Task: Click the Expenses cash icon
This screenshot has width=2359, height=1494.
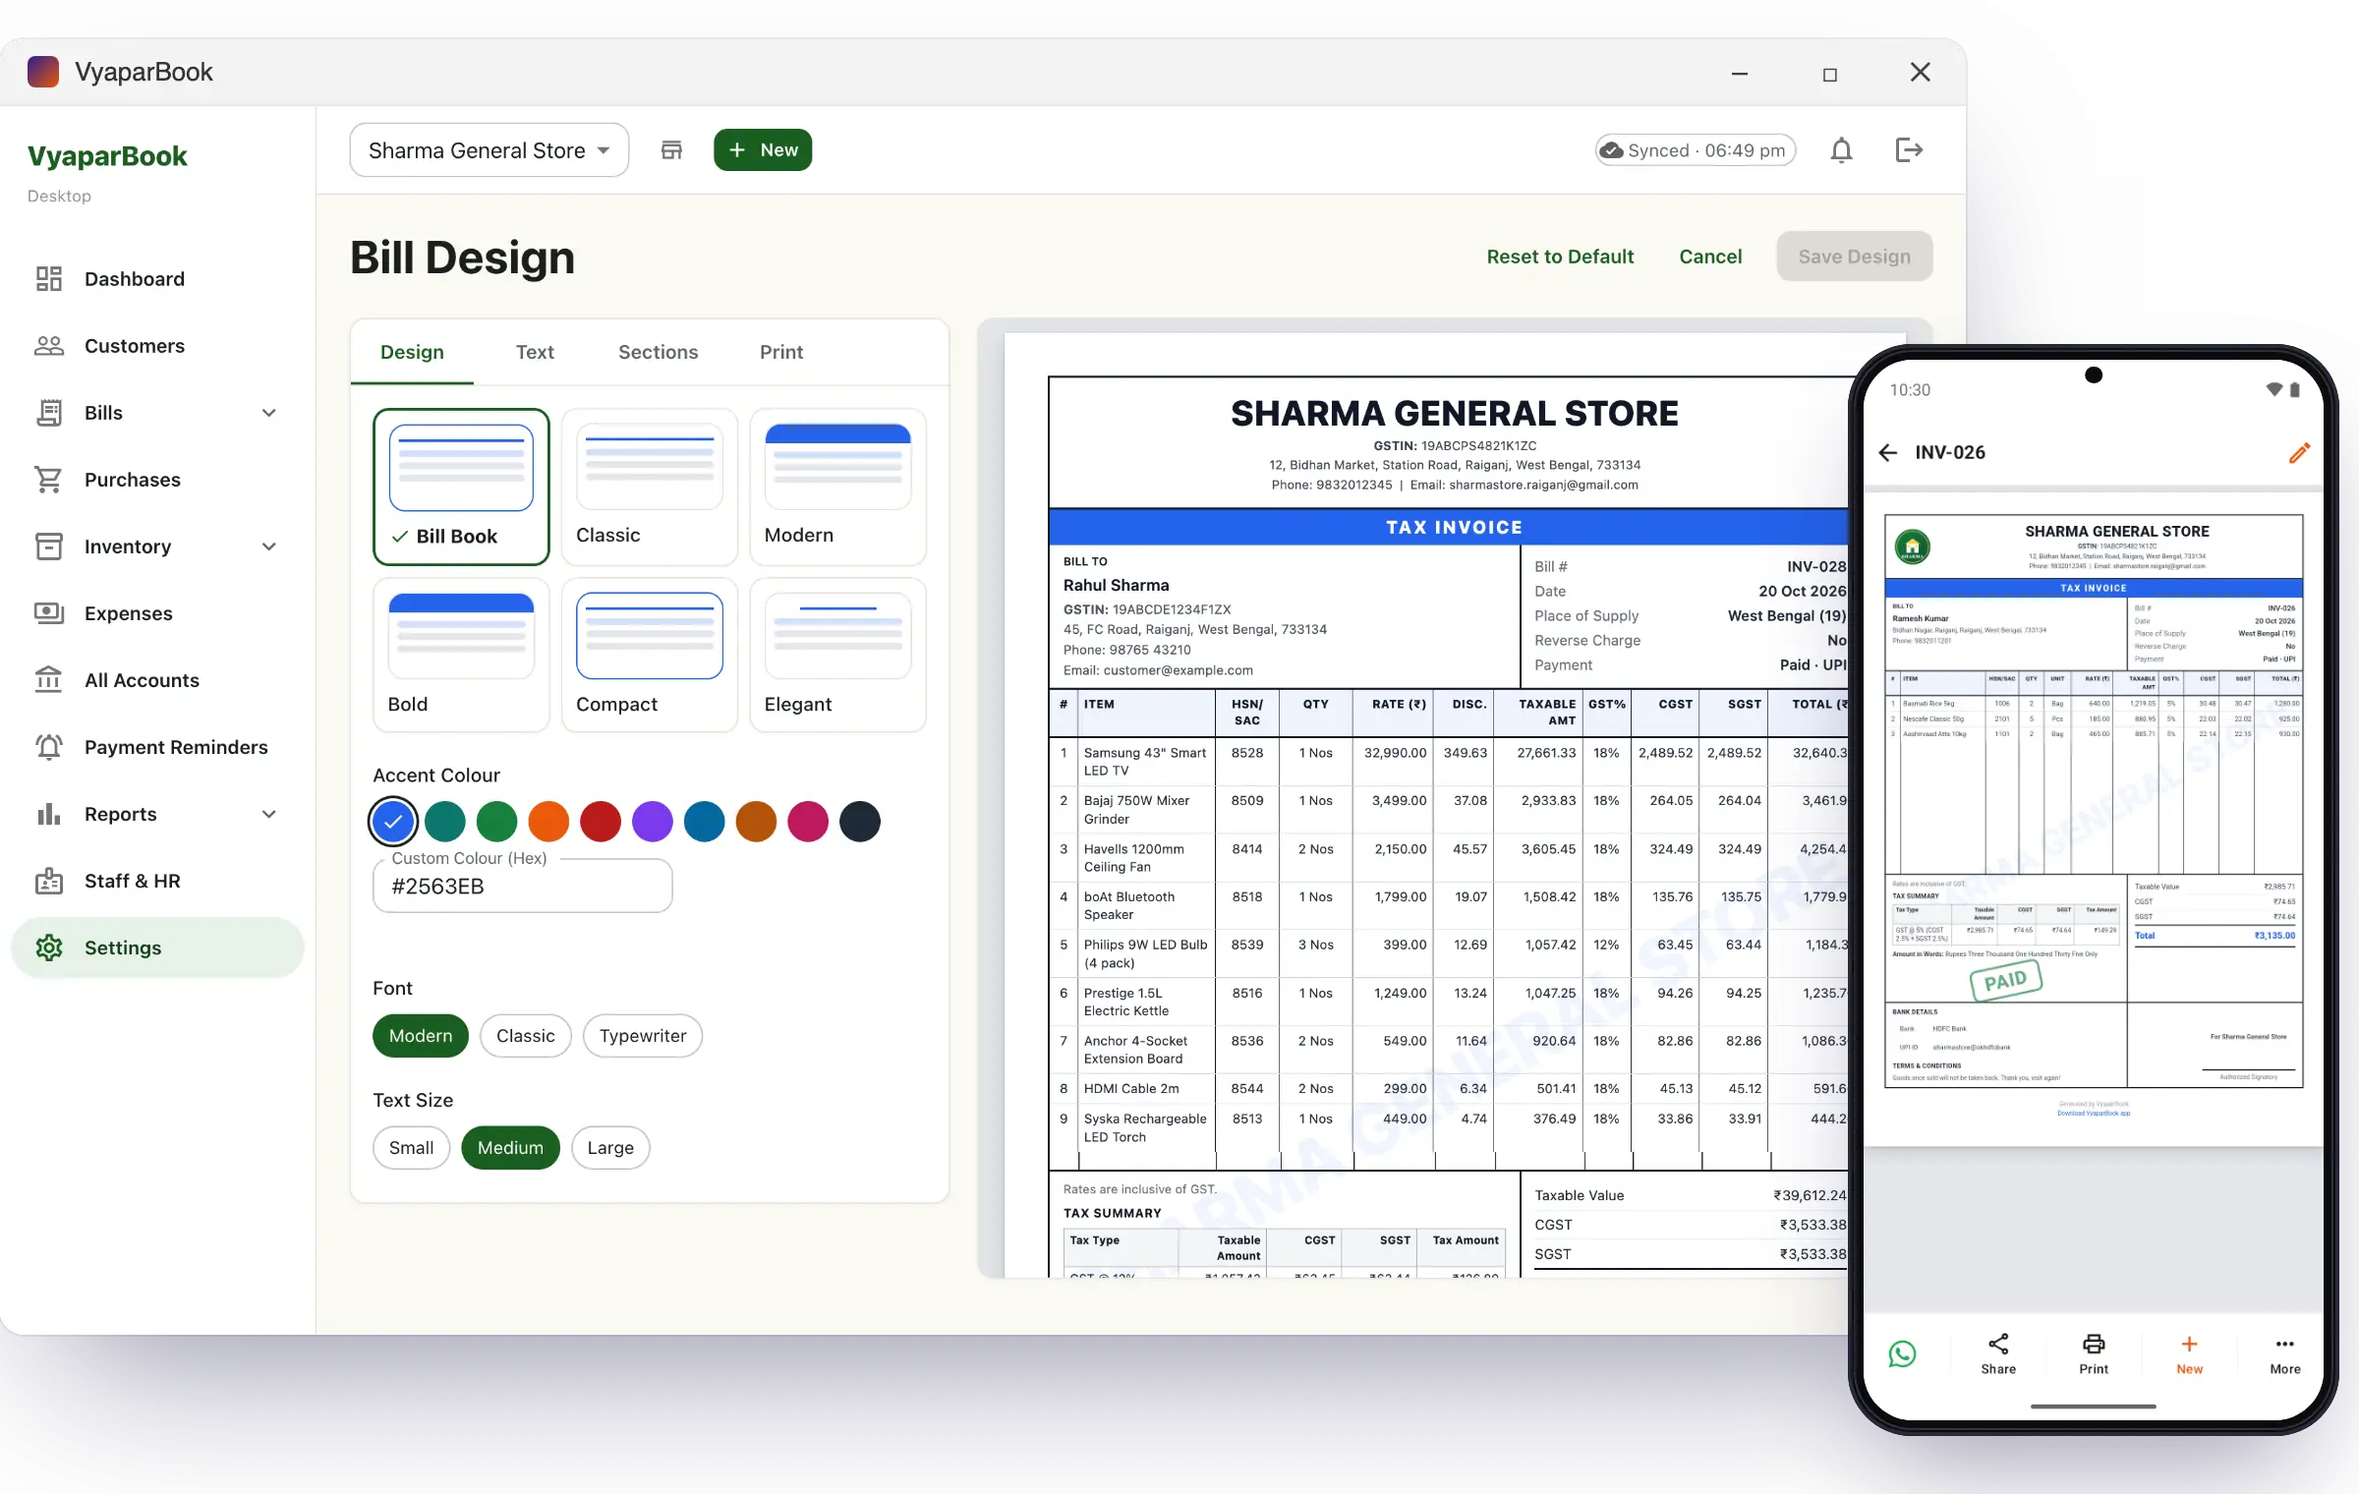Action: [49, 613]
